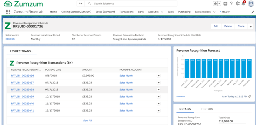Viewport: 256px width, 125px height.
Task: Open RRTUID - 00023439 record
Action: (x=23, y=97)
